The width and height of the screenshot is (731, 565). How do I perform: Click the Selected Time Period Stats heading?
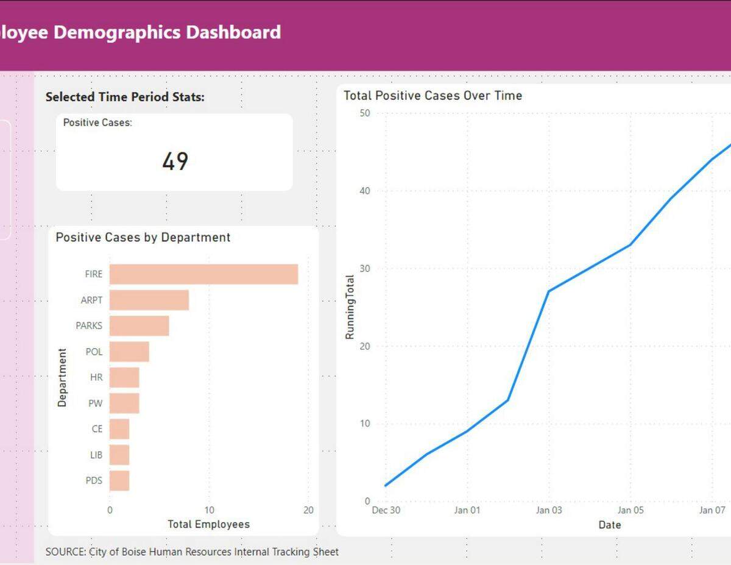coord(125,97)
